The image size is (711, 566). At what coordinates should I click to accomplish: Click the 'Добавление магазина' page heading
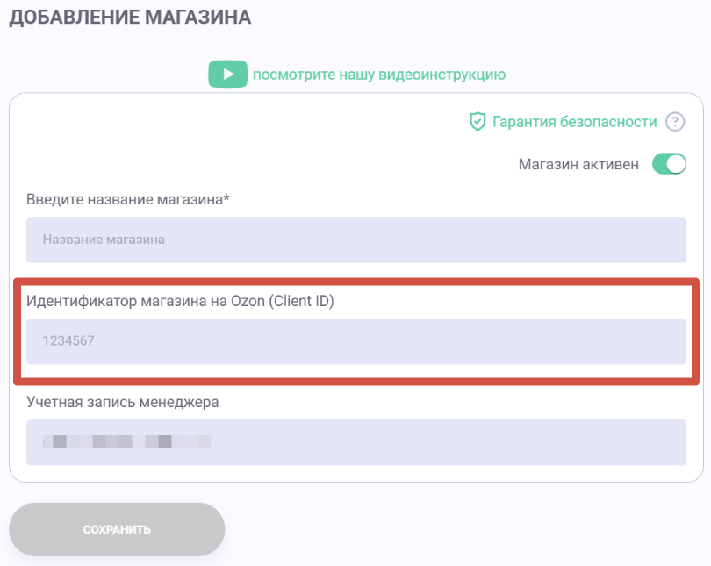click(x=130, y=18)
